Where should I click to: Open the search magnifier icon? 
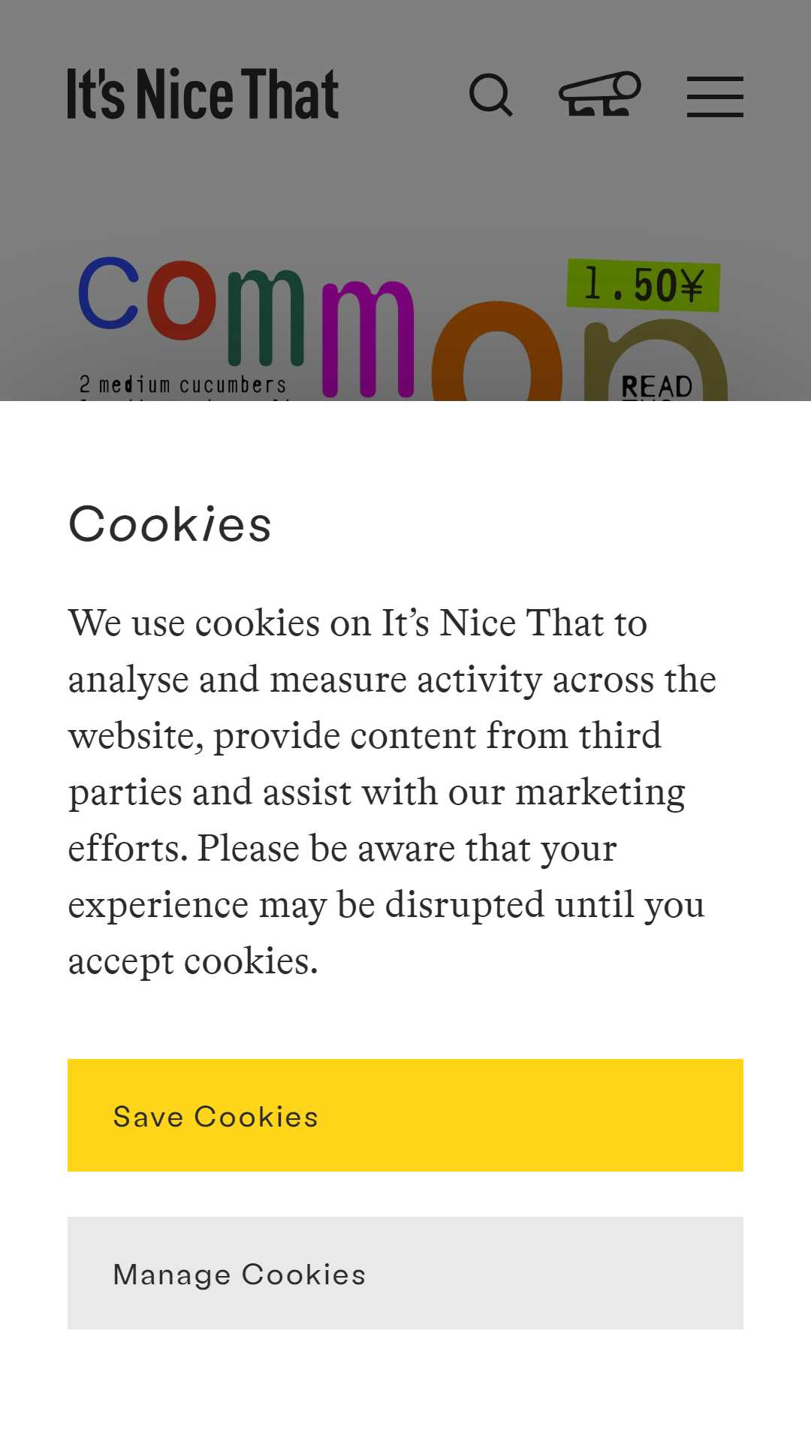tap(491, 95)
